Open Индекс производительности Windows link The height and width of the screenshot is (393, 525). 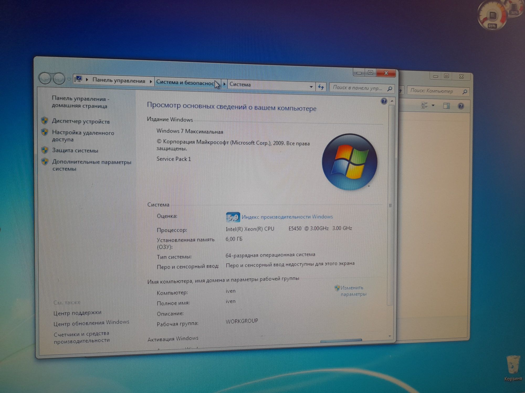(287, 217)
